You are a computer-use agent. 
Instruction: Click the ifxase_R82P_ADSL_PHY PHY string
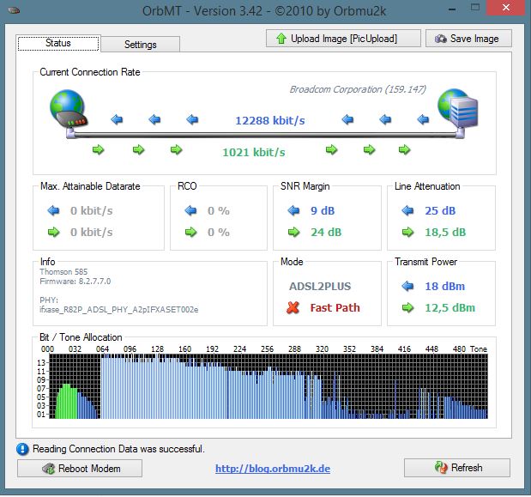click(x=119, y=310)
